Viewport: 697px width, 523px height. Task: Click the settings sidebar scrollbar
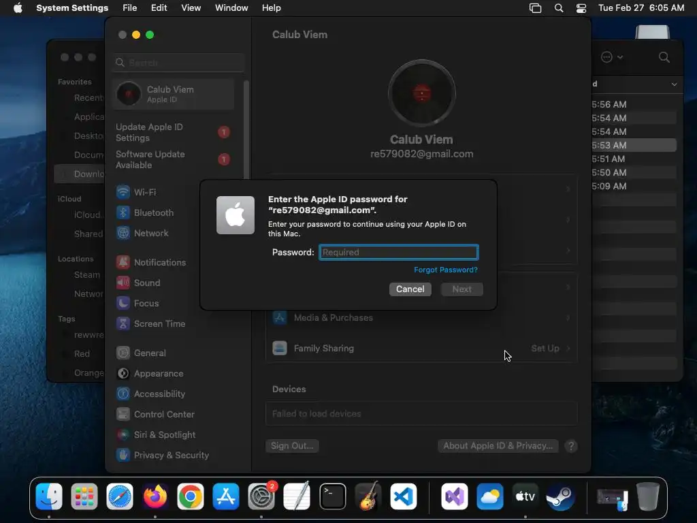tap(246, 130)
